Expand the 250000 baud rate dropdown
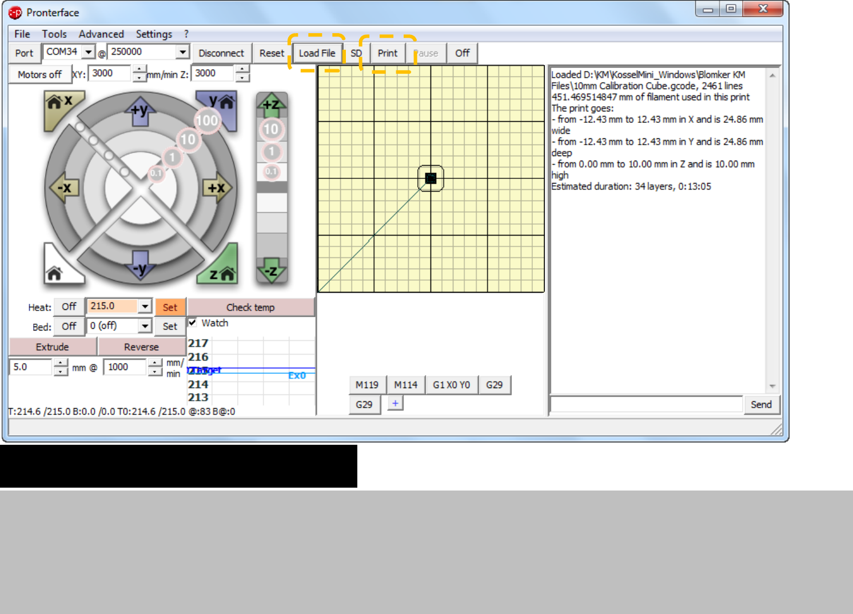This screenshot has height=614, width=853. 182,52
